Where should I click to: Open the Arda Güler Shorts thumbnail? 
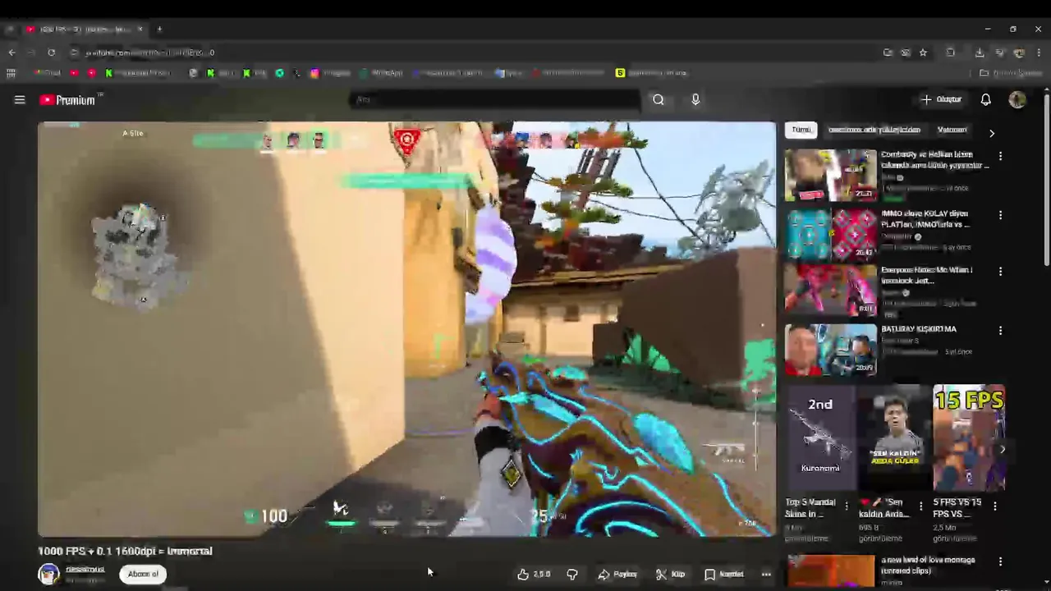click(894, 438)
